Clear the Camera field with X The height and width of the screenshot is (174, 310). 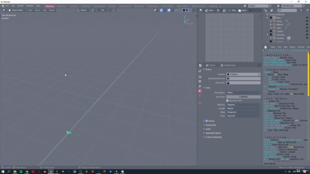click(x=259, y=74)
